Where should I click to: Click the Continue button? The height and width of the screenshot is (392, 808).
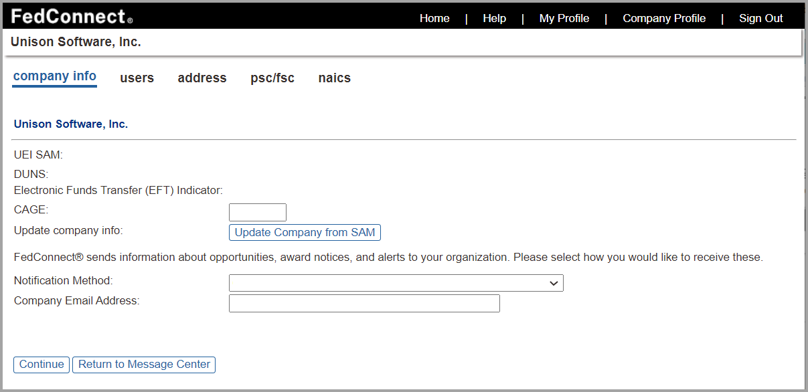[42, 365]
